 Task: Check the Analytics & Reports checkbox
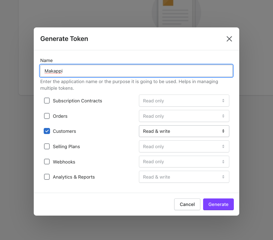pyautogui.click(x=47, y=177)
